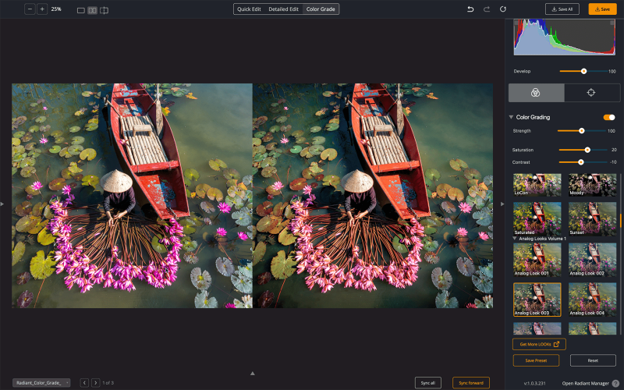Select the side-by-side compare view icon
This screenshot has width=624, height=390.
pyautogui.click(x=92, y=9)
